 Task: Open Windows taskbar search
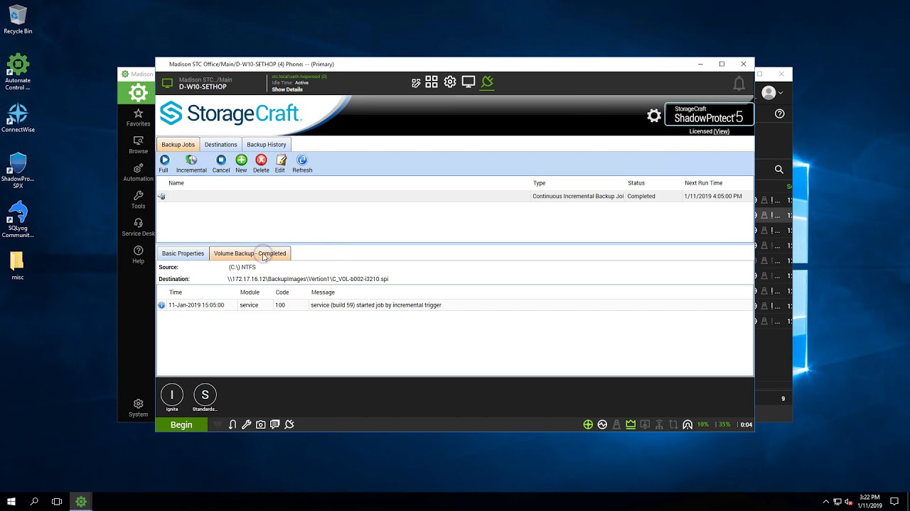click(34, 501)
